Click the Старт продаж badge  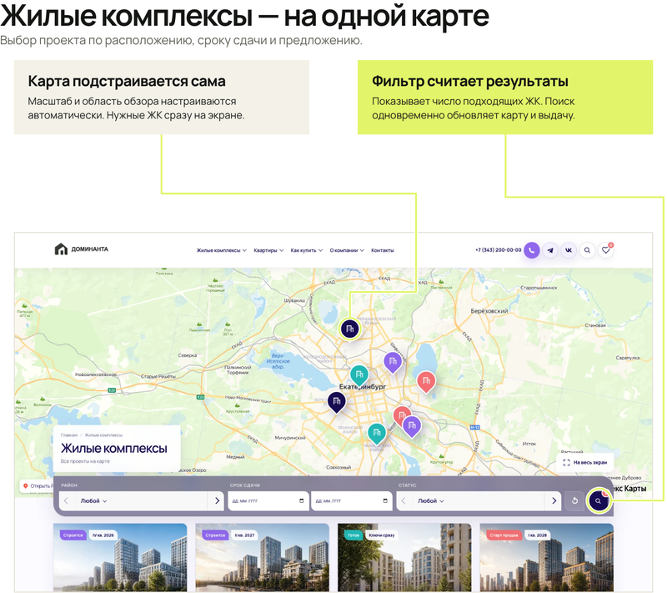(504, 535)
